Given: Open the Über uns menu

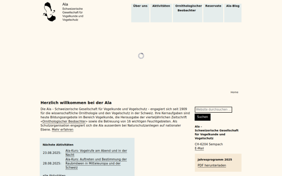Looking at the screenshot, I should [140, 13].
